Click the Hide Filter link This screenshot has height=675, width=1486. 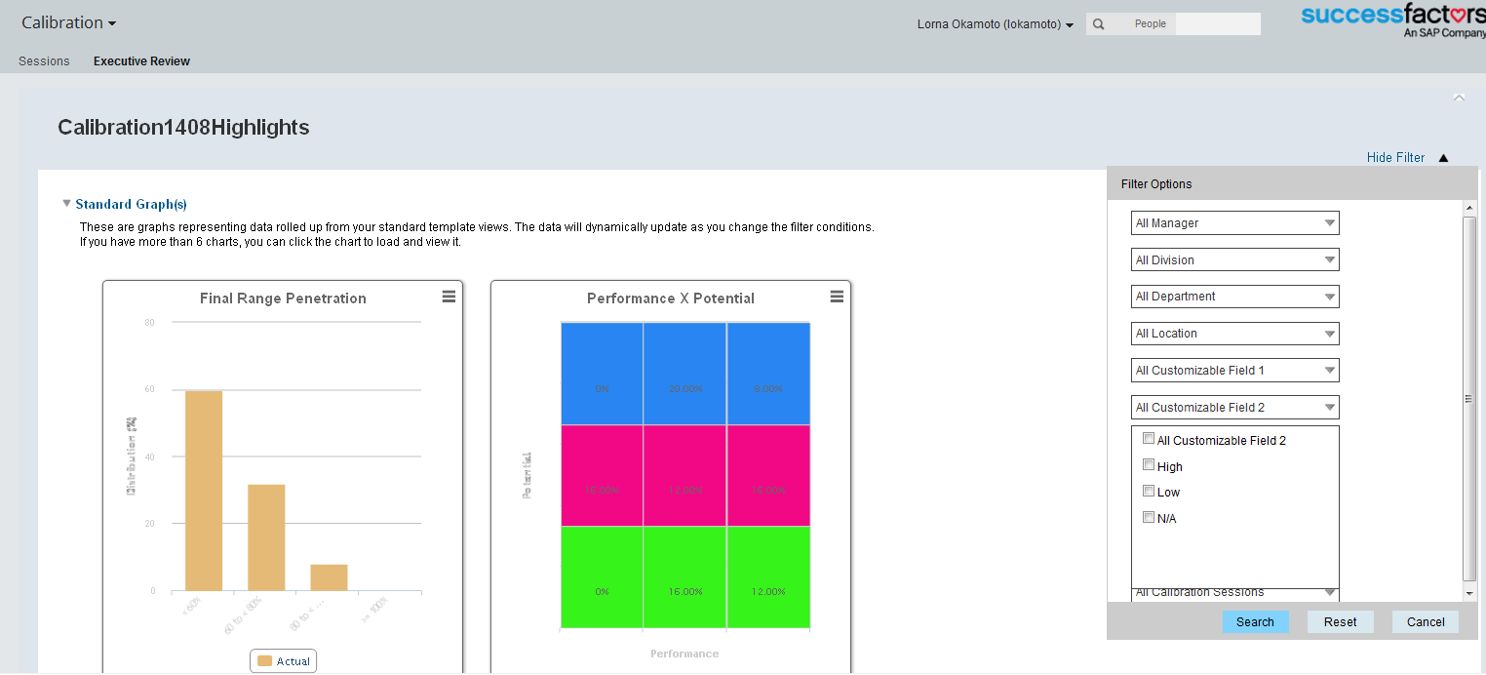point(1395,158)
